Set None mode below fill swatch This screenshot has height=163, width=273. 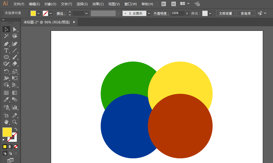16,147
